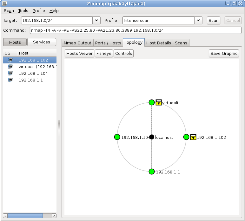245x221 pixels.
Task: Click the 192.168.1.104 label in topology
Action: (x=136, y=138)
